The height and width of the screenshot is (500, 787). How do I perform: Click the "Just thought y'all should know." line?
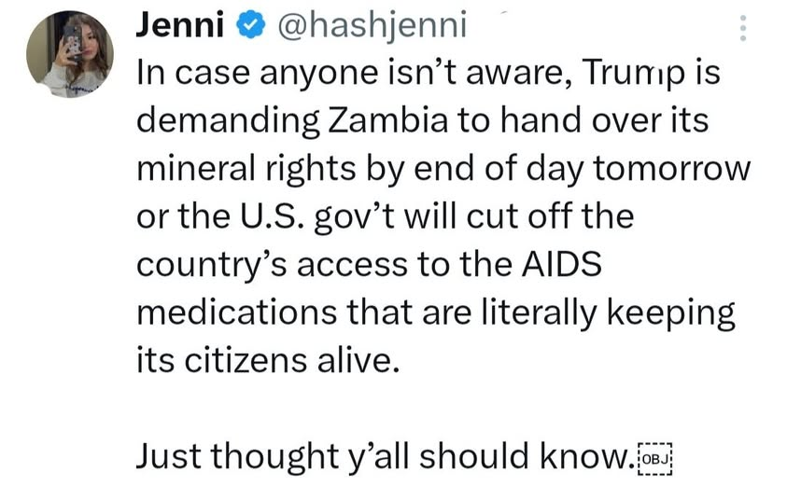(x=383, y=456)
